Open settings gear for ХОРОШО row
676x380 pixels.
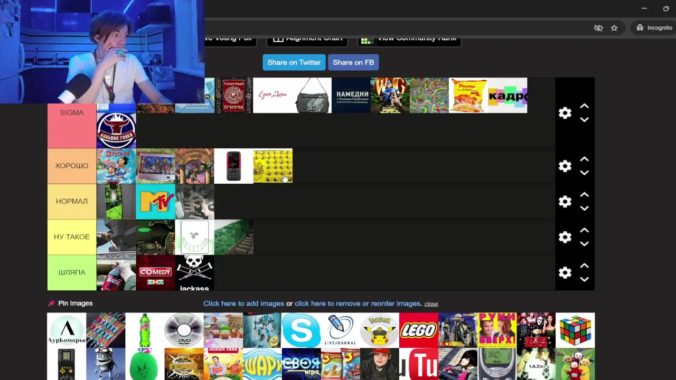tap(565, 166)
